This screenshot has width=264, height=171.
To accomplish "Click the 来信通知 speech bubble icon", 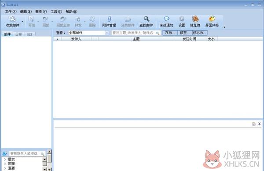I will (x=166, y=19).
